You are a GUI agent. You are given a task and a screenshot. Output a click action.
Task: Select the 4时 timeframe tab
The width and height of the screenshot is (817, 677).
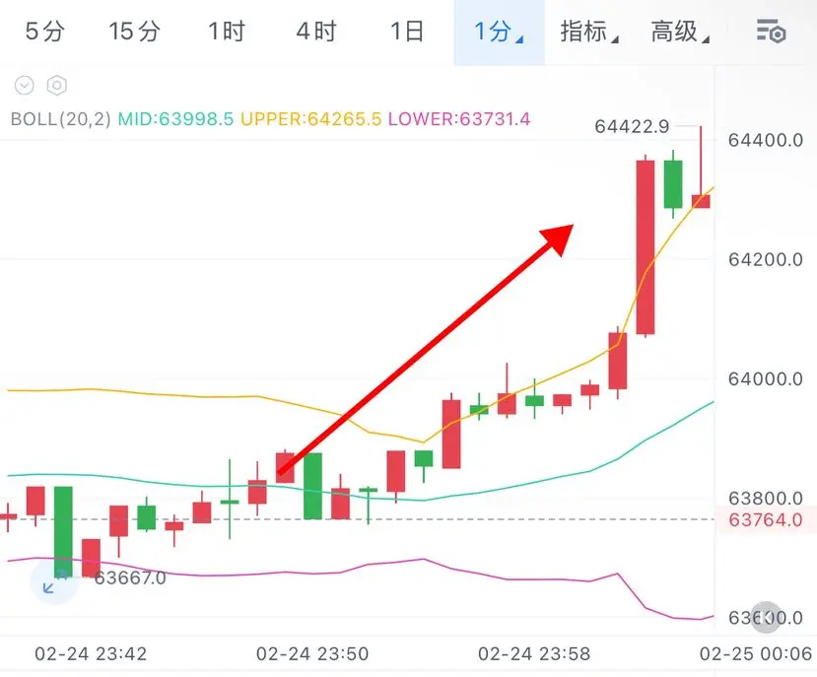tap(316, 32)
